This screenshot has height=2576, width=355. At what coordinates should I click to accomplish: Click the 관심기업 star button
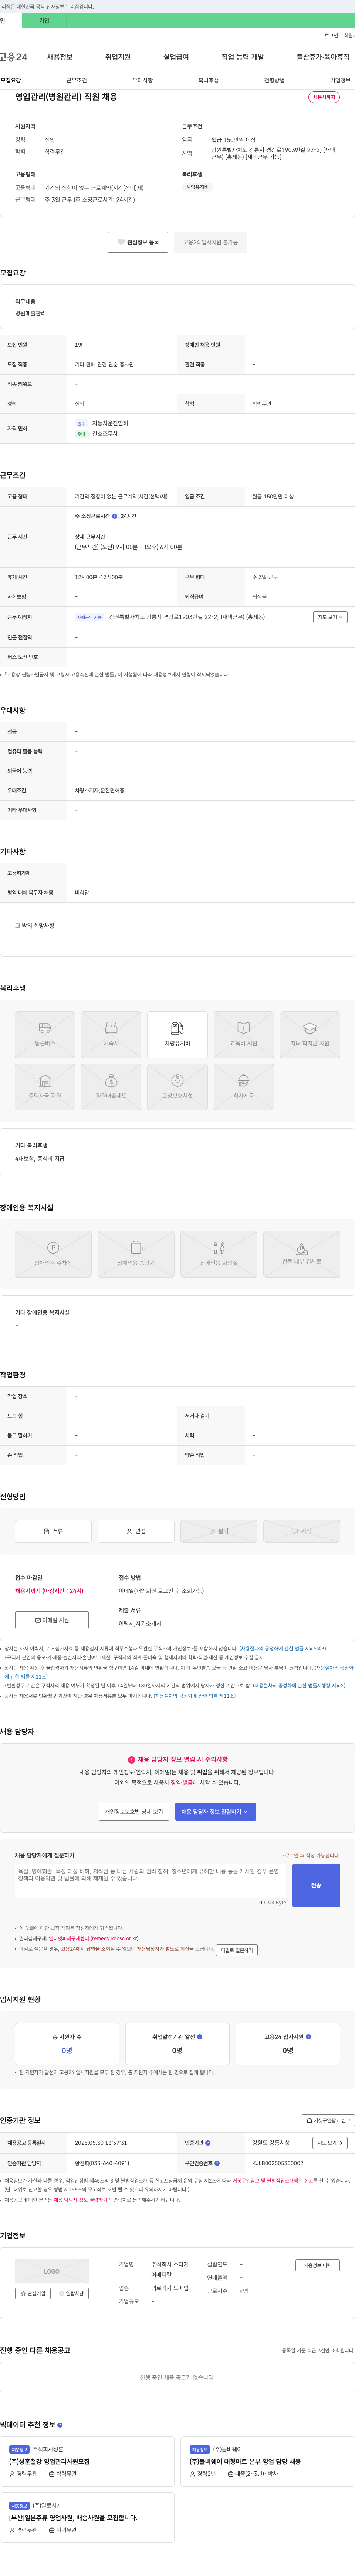coord(33,2293)
